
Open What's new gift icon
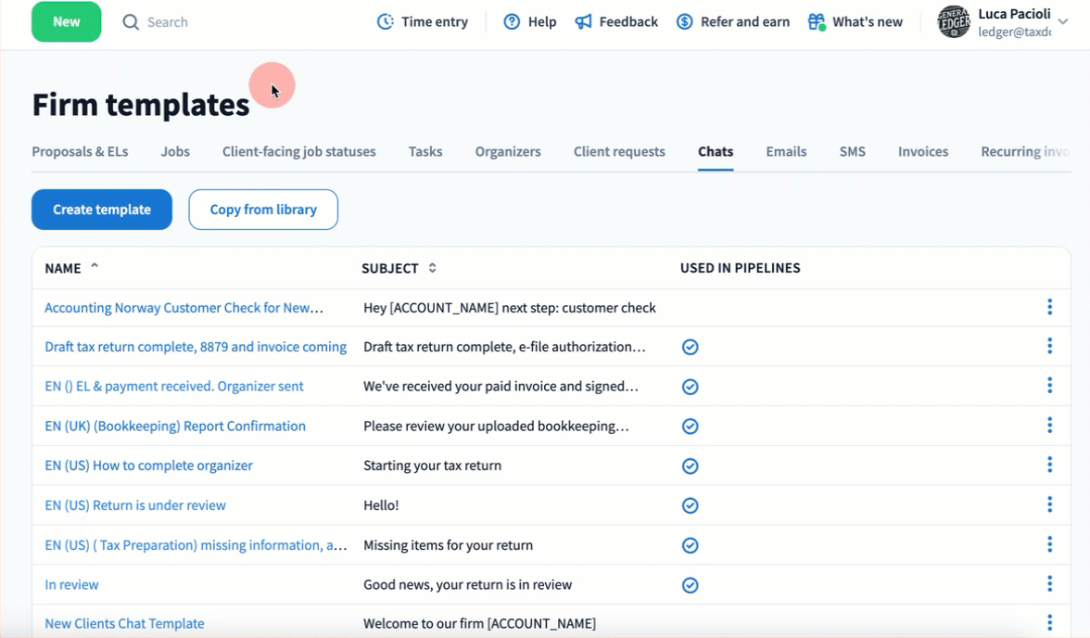[816, 21]
